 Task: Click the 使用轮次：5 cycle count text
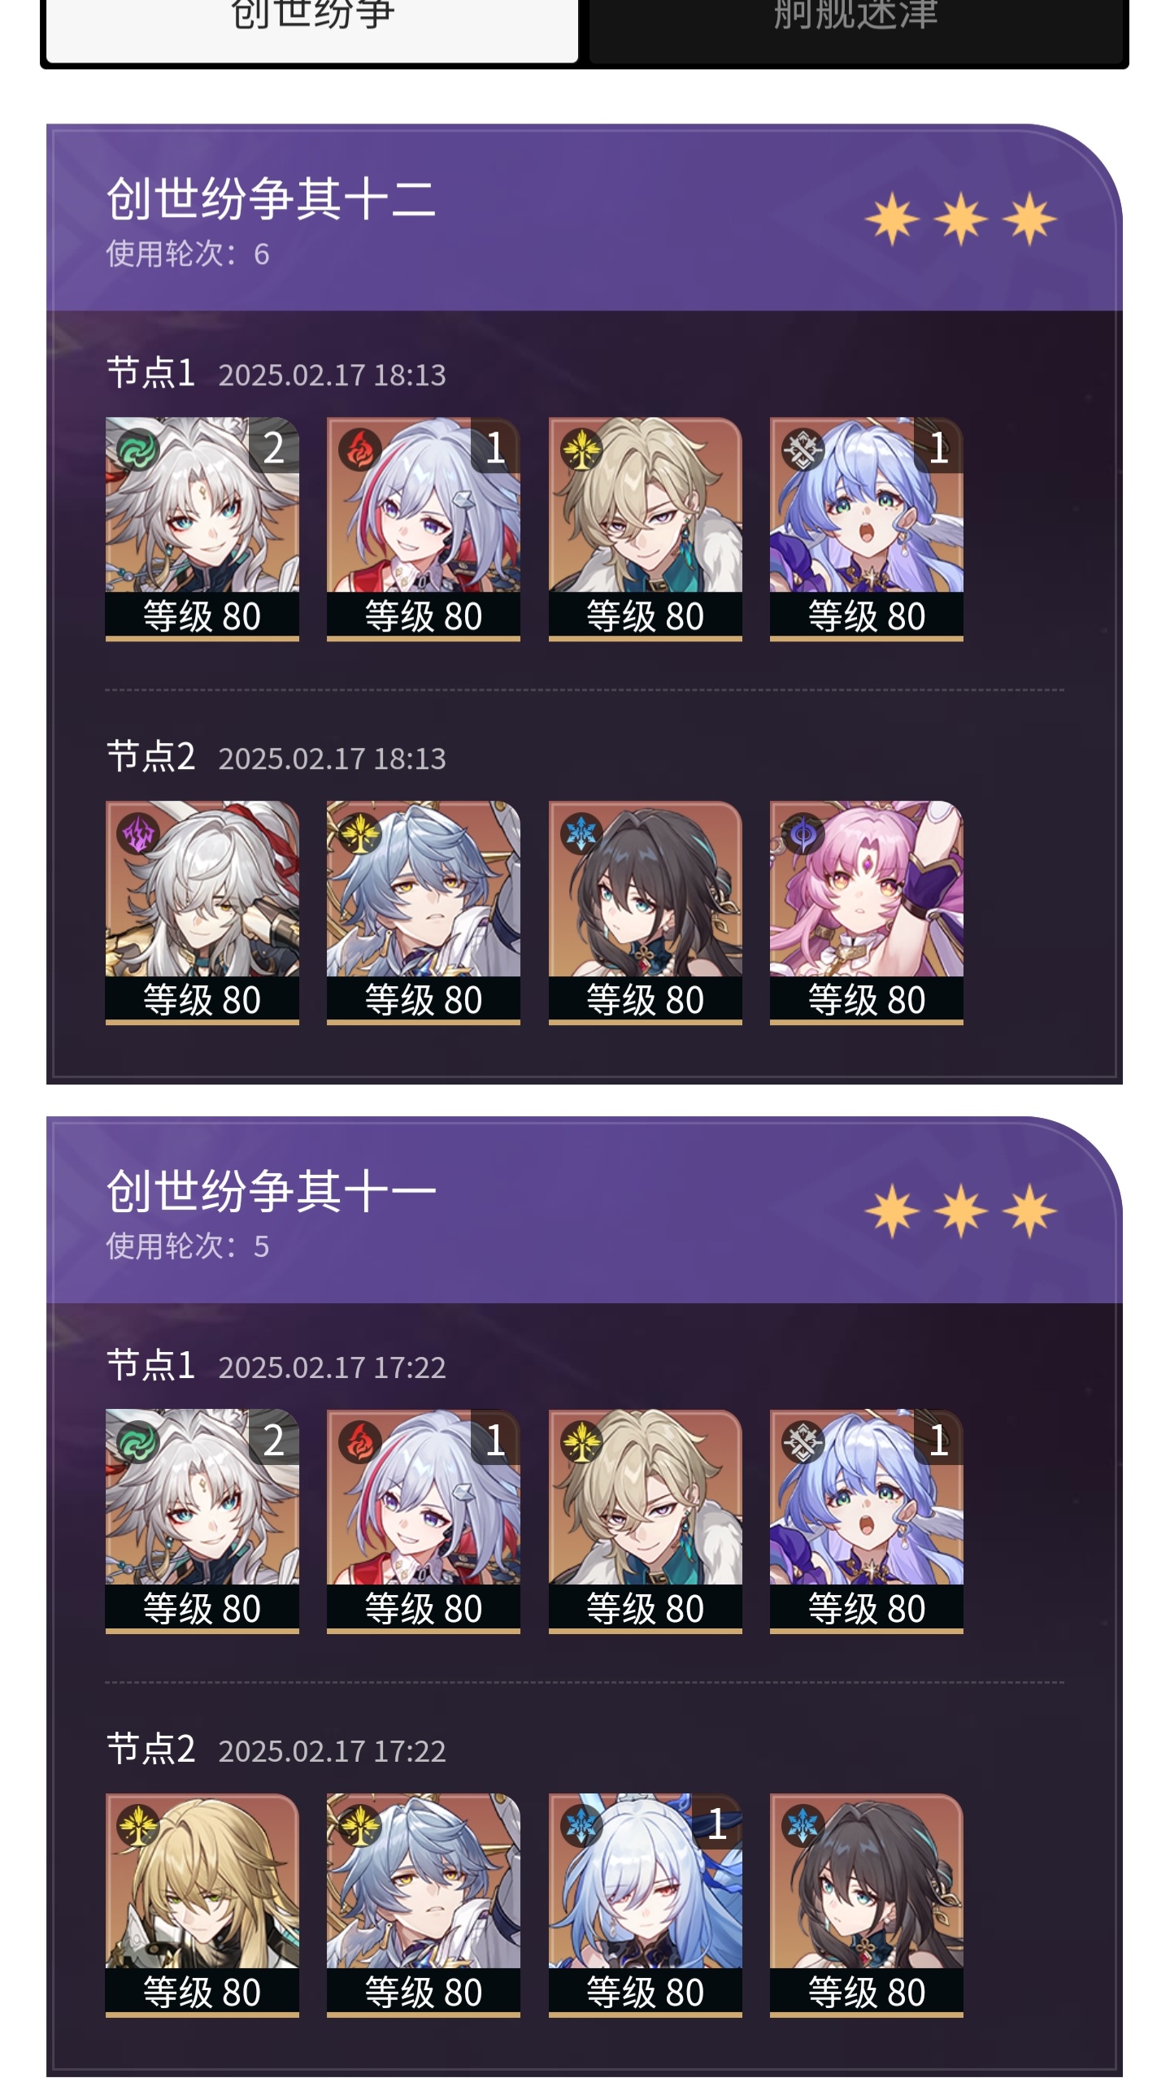click(x=188, y=1246)
